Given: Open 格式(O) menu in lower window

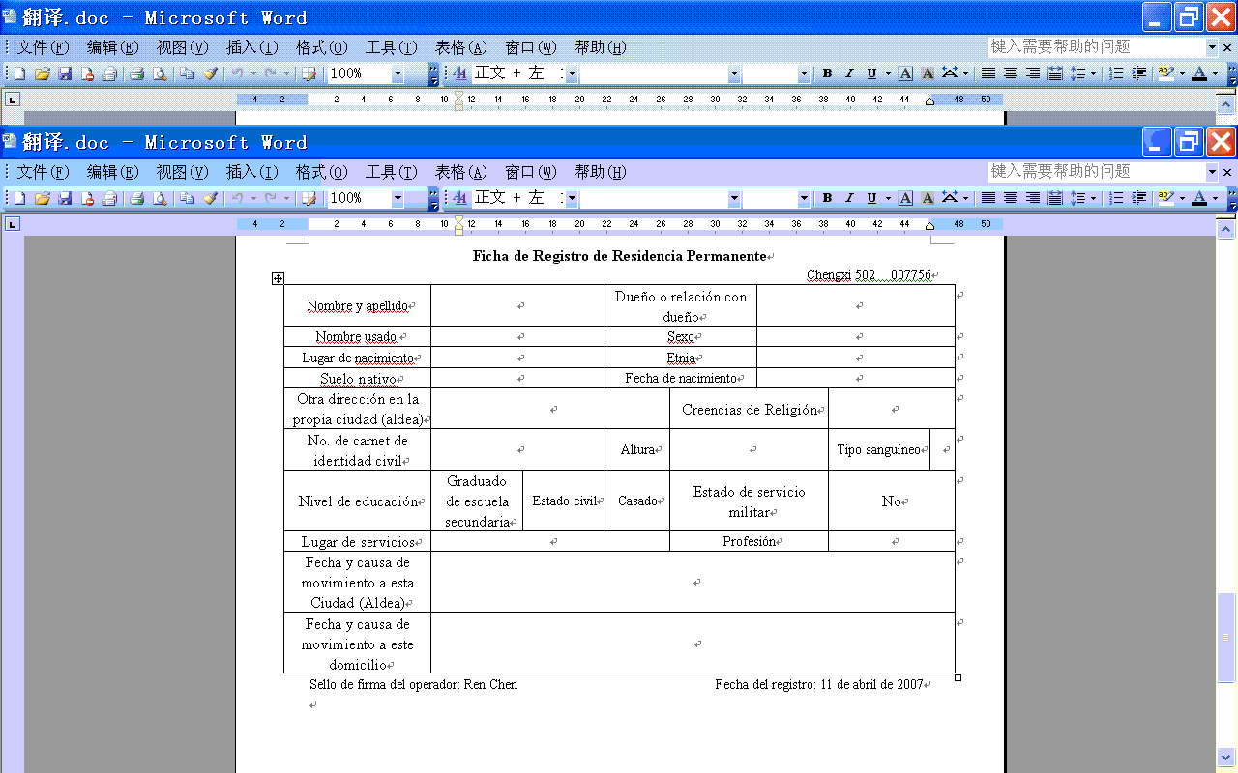Looking at the screenshot, I should (321, 172).
